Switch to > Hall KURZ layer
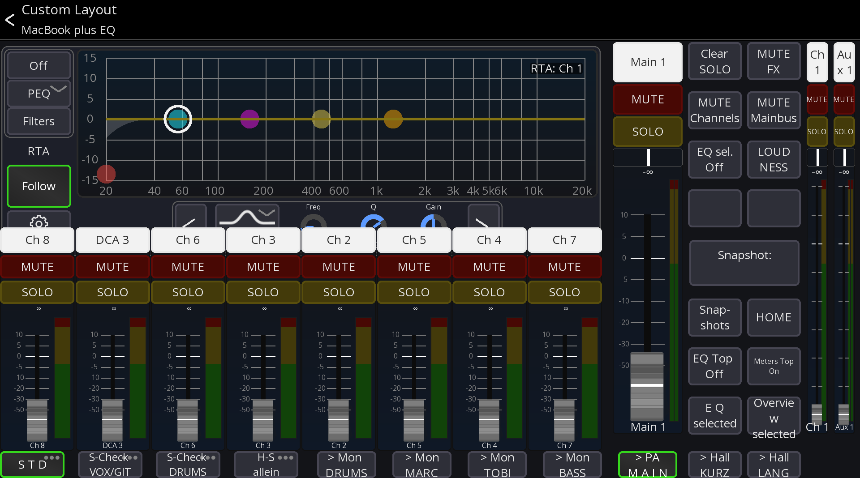This screenshot has width=860, height=478. click(x=714, y=465)
